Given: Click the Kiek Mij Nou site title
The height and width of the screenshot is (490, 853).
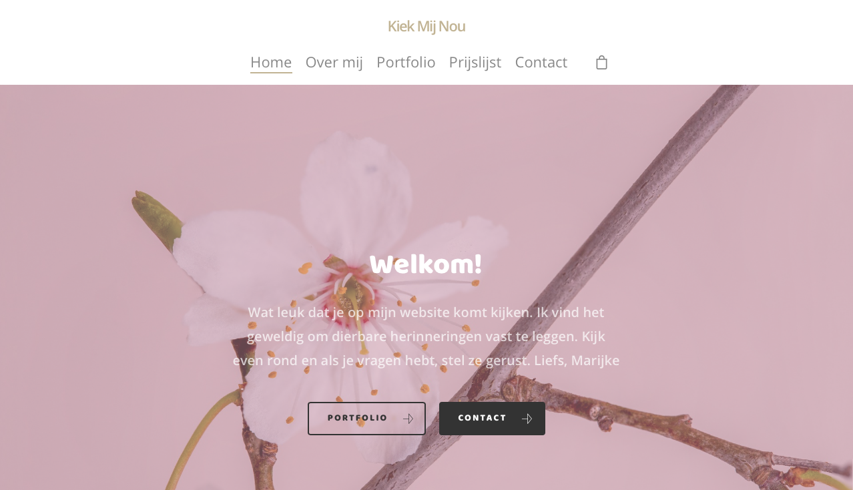Looking at the screenshot, I should point(426,26).
